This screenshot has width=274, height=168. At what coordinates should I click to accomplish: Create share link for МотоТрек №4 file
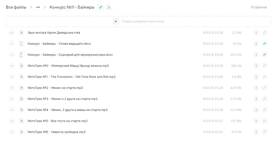click(264, 110)
